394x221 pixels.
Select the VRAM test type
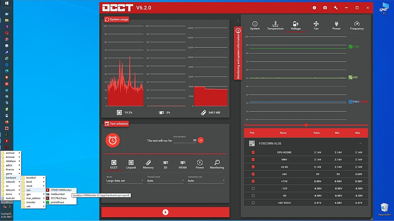point(182,165)
